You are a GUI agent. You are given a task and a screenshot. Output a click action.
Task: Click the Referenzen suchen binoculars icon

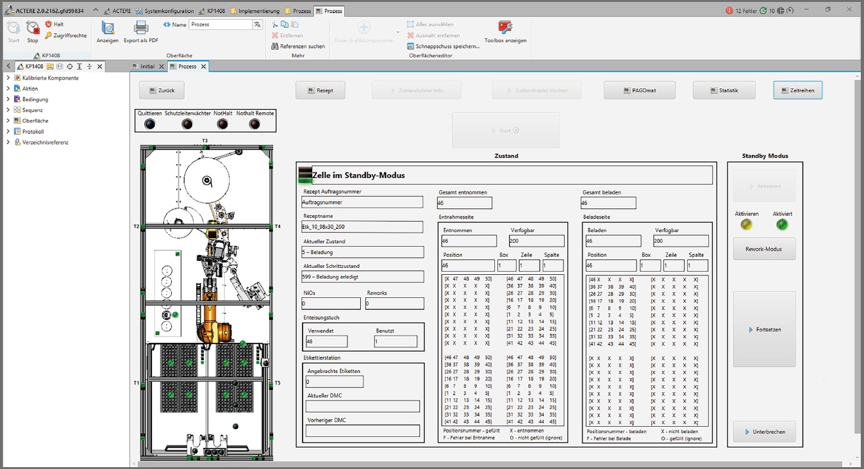[x=275, y=46]
